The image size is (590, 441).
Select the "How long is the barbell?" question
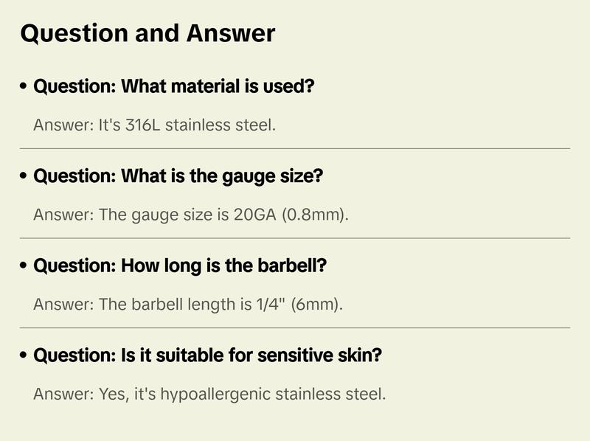click(x=180, y=265)
